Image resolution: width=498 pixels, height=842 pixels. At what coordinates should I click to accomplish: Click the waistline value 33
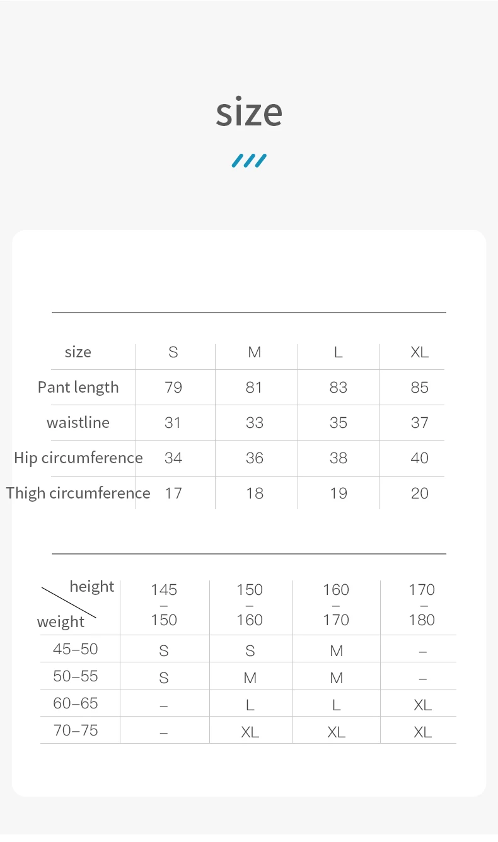click(255, 423)
